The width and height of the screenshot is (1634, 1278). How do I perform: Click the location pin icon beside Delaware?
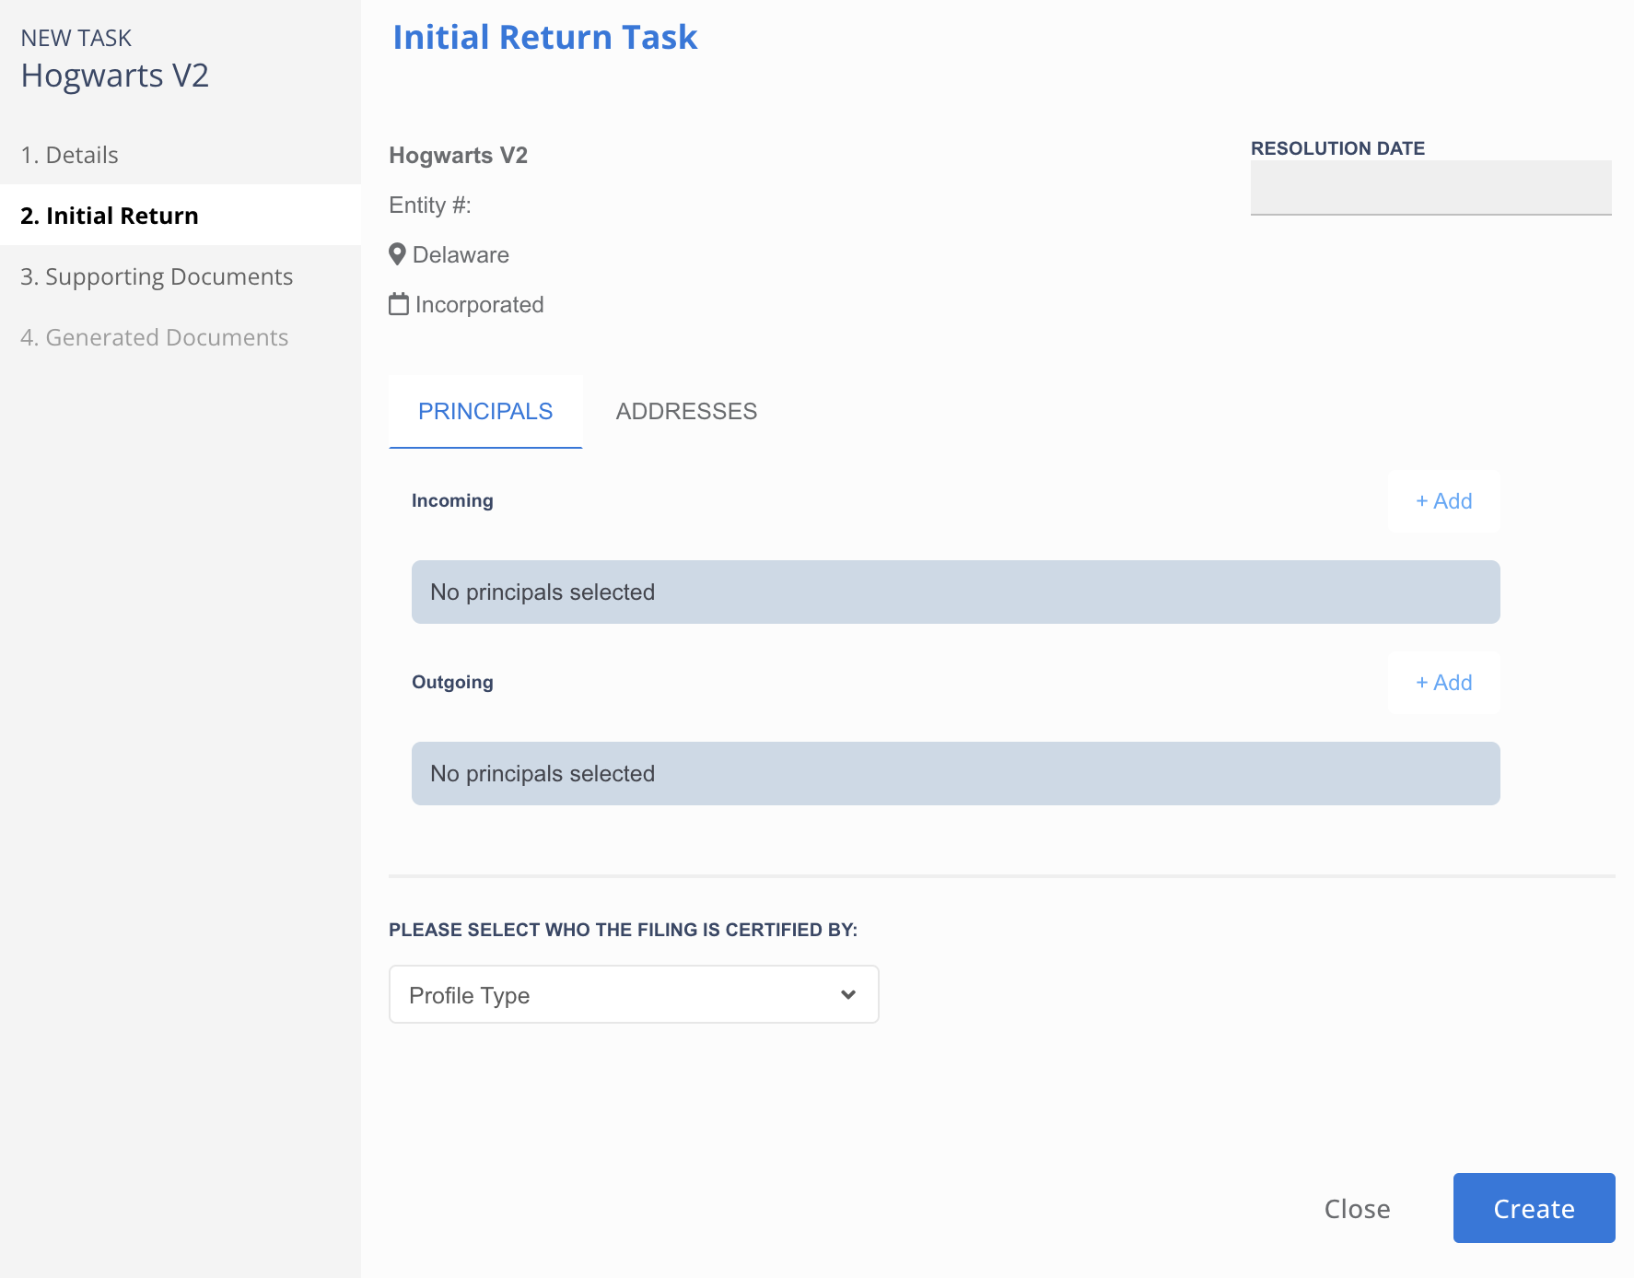point(397,254)
